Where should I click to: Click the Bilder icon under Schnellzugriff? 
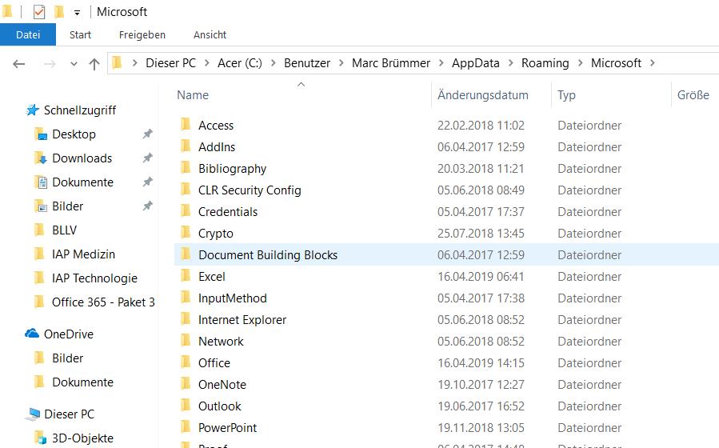point(41,206)
